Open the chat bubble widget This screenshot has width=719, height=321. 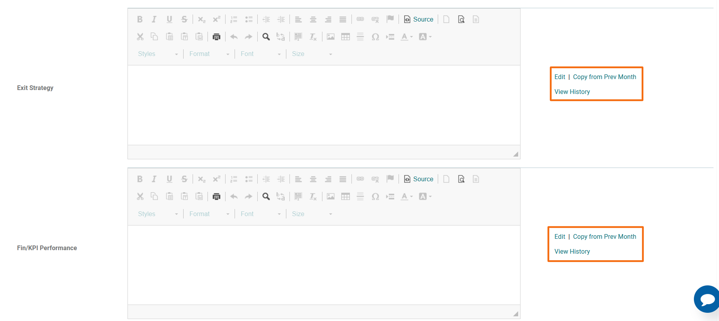pyautogui.click(x=707, y=299)
